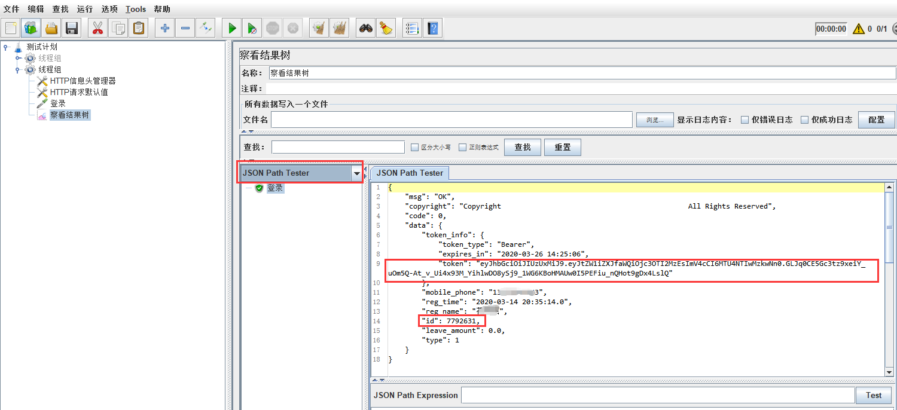Click the Paste clipboard icon

coord(139,28)
